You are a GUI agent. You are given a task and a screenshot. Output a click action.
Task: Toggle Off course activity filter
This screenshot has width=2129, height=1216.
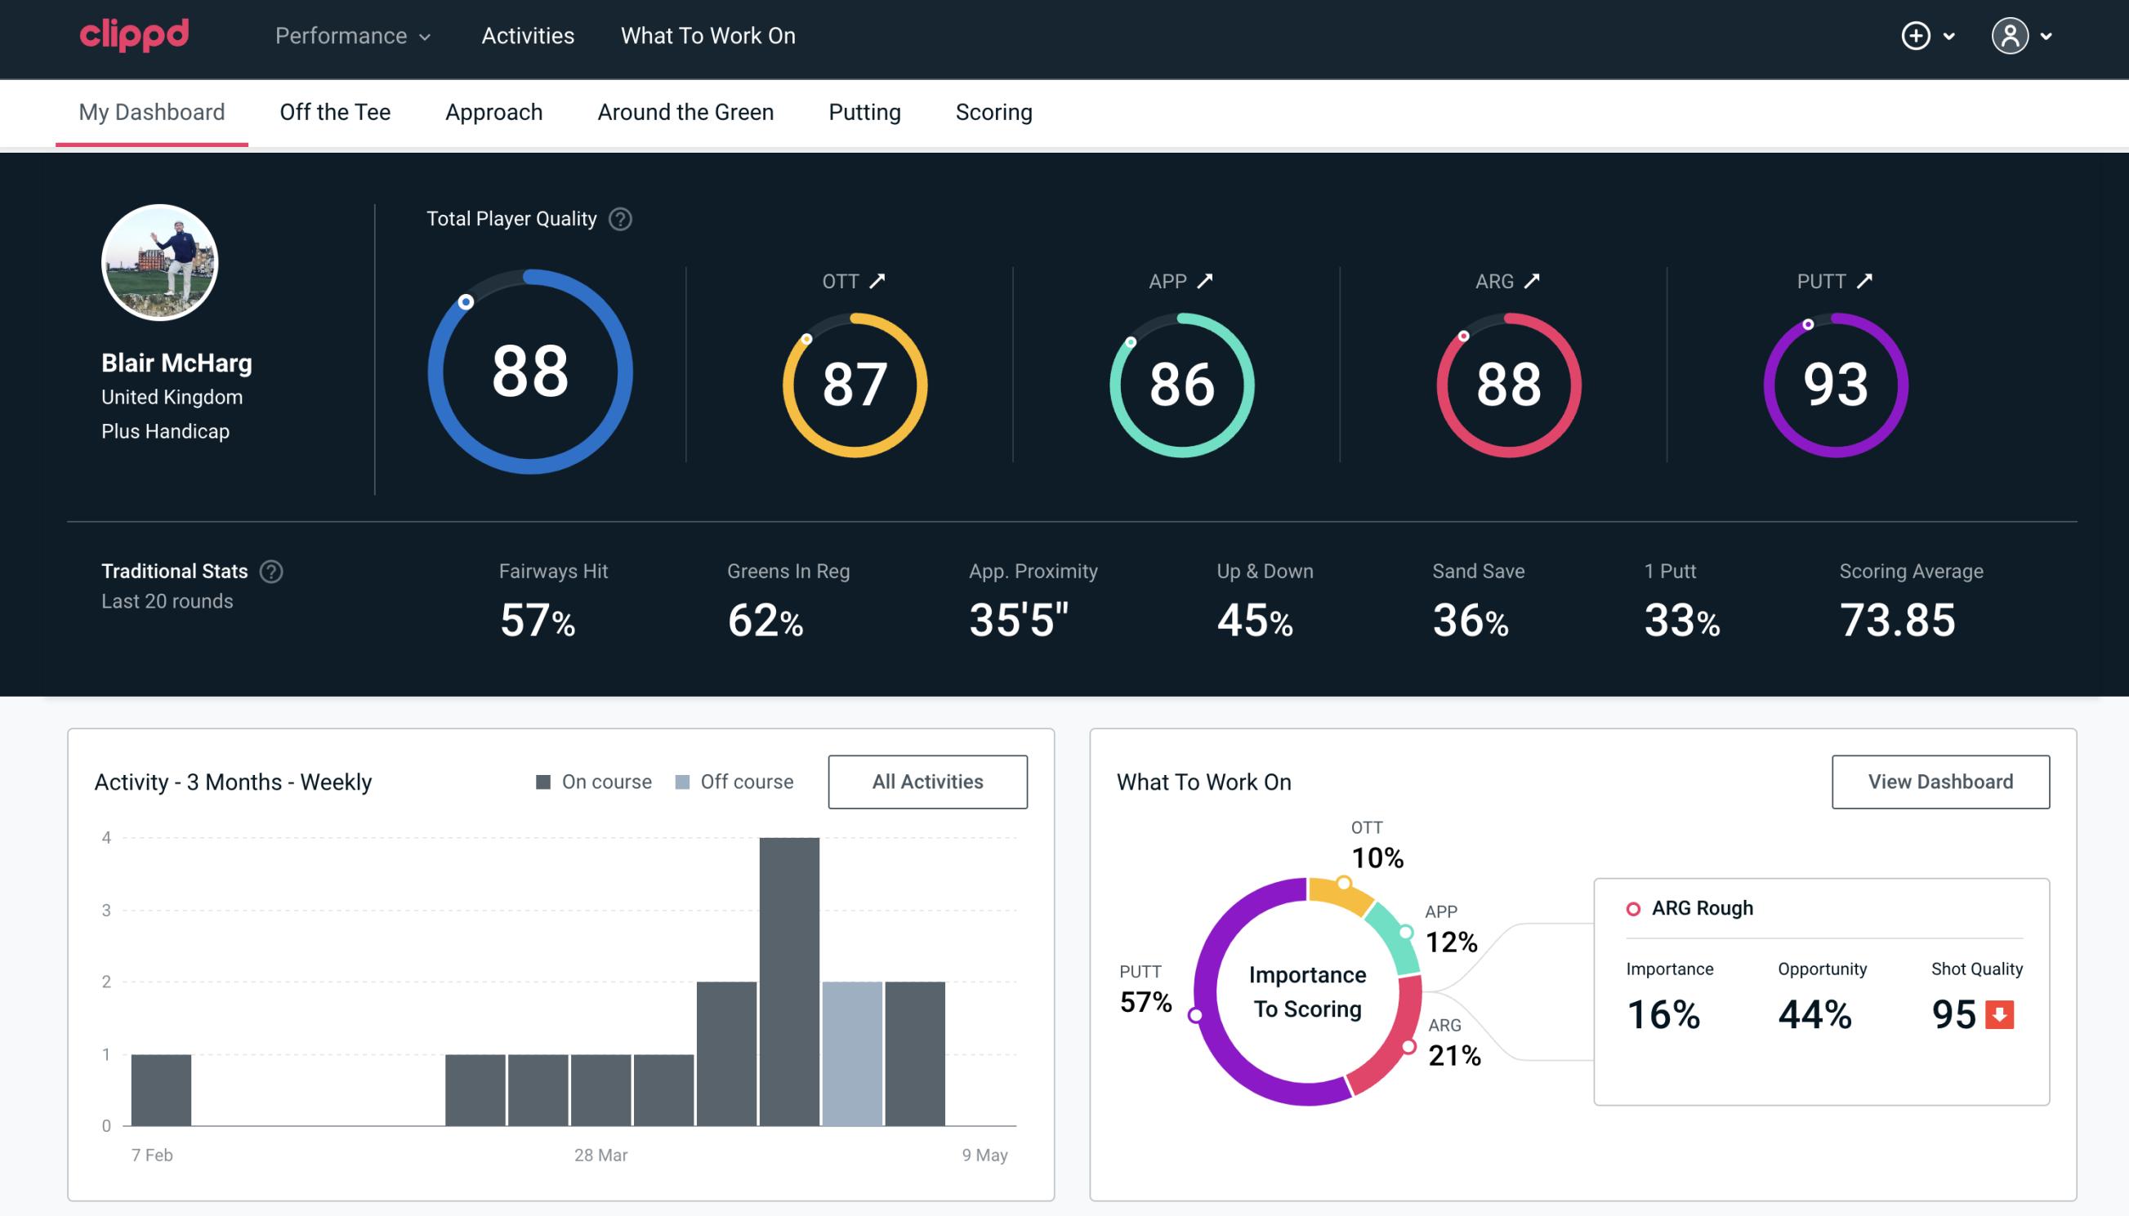(731, 781)
